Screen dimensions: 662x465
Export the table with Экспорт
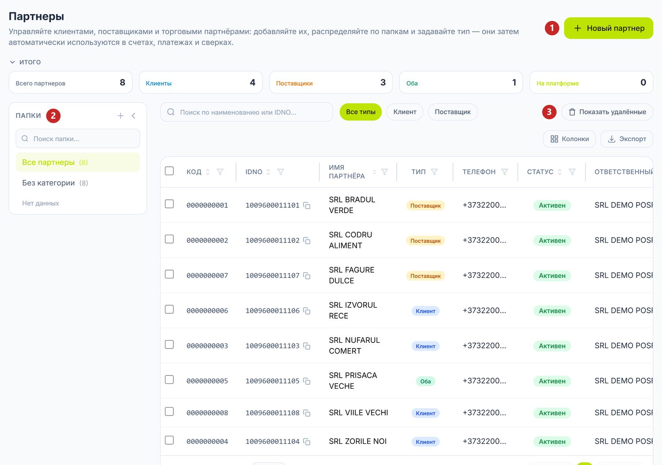(627, 139)
